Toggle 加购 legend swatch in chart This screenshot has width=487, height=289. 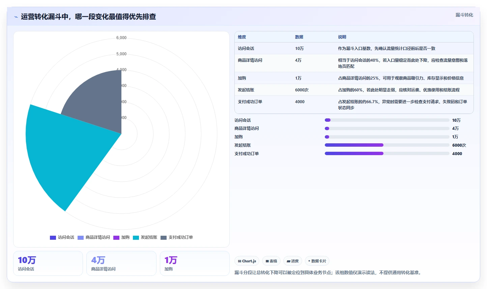click(116, 237)
